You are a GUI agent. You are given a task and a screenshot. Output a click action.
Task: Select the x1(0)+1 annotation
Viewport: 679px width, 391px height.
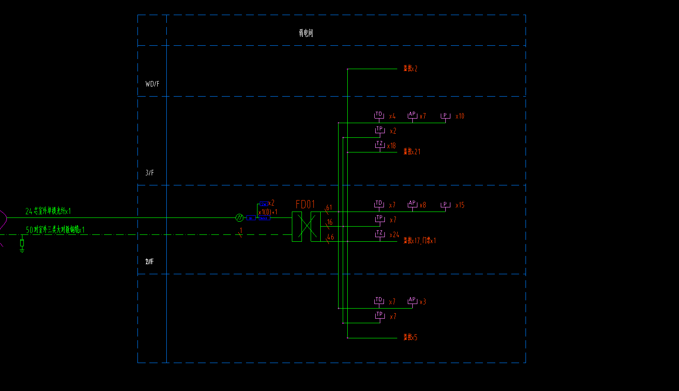[x=268, y=212]
